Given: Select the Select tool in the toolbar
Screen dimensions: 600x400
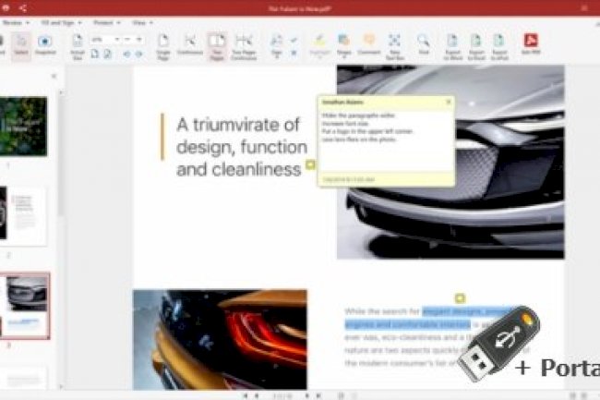Looking at the screenshot, I should 21,45.
